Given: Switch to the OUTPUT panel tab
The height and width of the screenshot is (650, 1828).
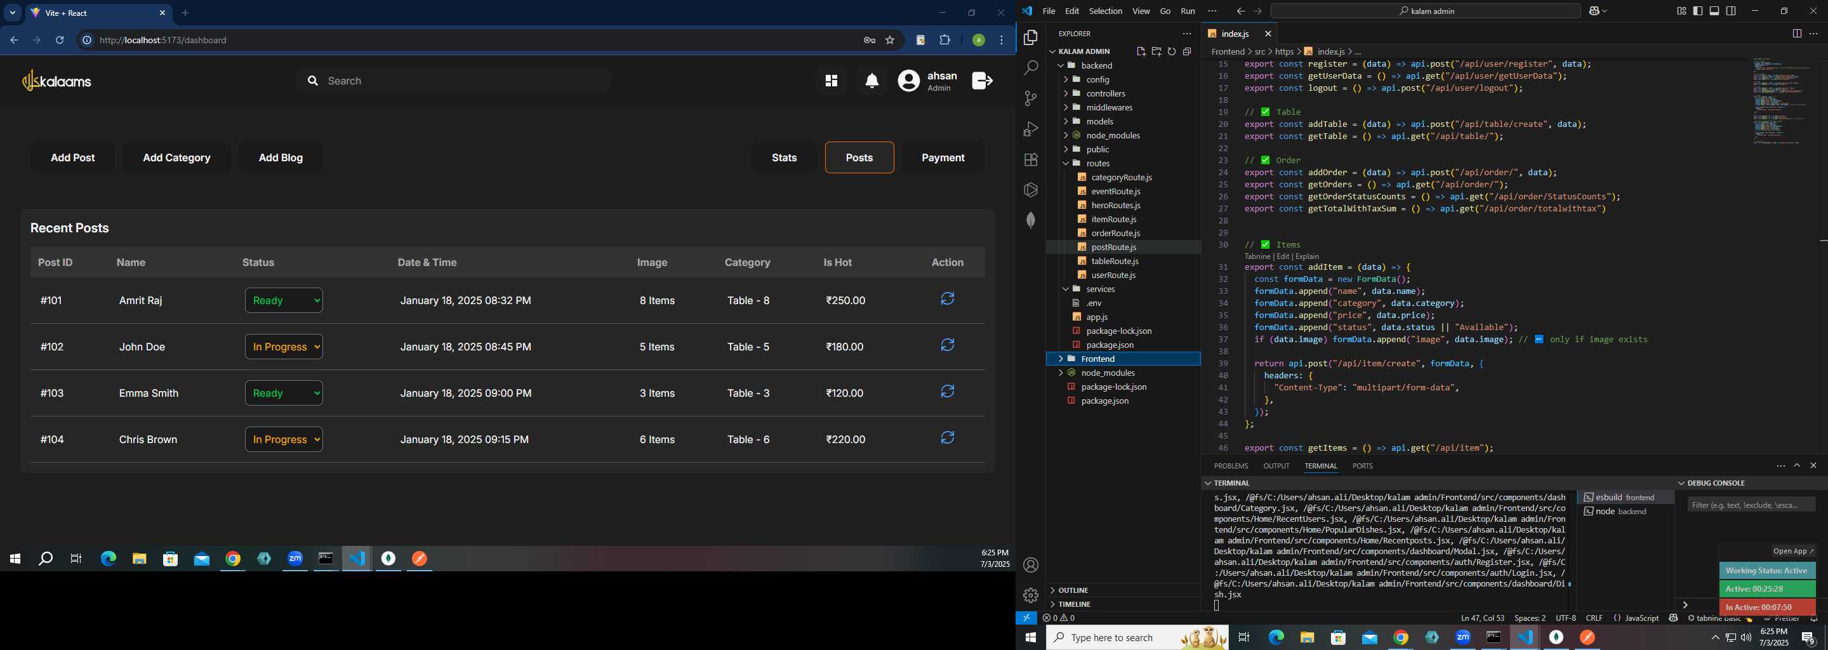Looking at the screenshot, I should click(x=1276, y=466).
